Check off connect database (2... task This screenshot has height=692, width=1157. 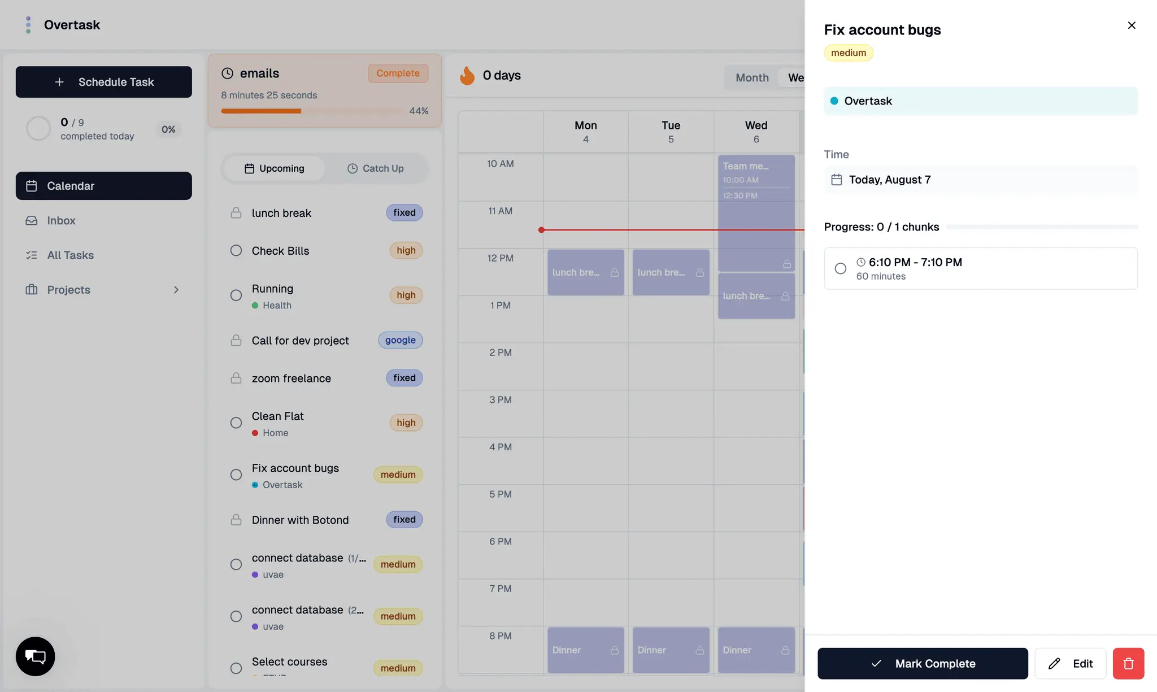(236, 617)
